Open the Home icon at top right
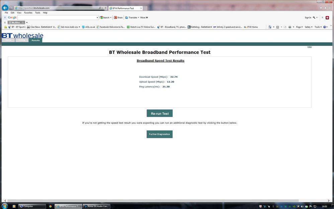Image resolution: width=334 pixels, height=209 pixels. tap(321, 8)
